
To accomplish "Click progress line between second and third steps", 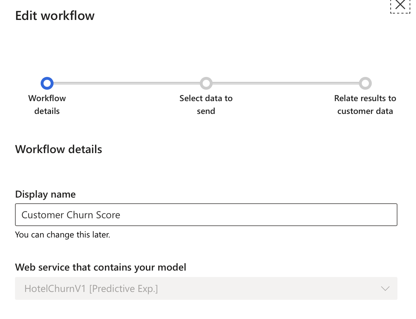I will click(x=285, y=83).
